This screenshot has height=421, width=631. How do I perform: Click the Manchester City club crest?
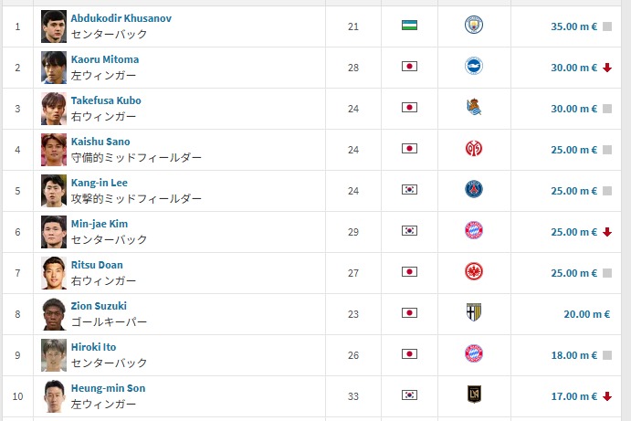click(x=473, y=26)
